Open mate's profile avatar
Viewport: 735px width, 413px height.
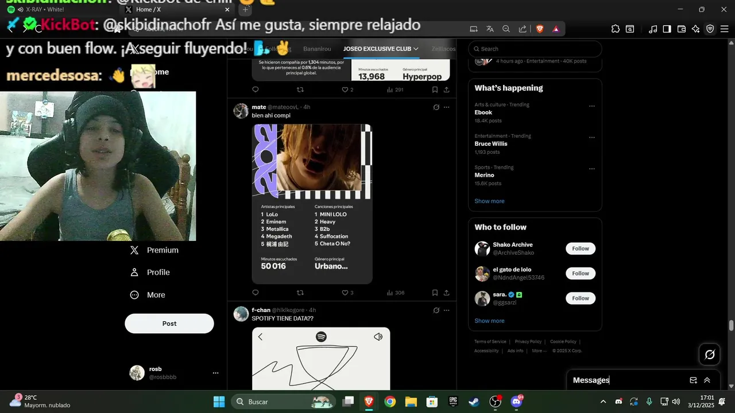coord(241,111)
